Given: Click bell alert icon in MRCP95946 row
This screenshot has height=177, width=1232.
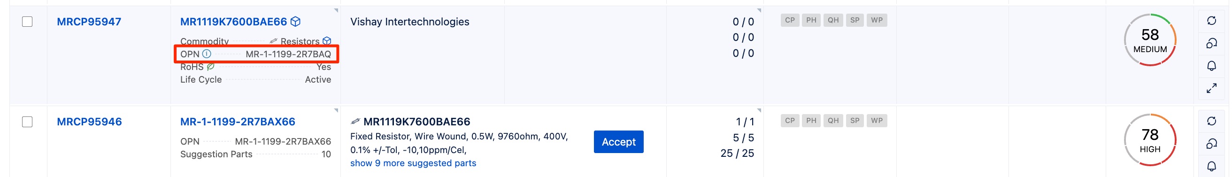Looking at the screenshot, I should click(1211, 166).
